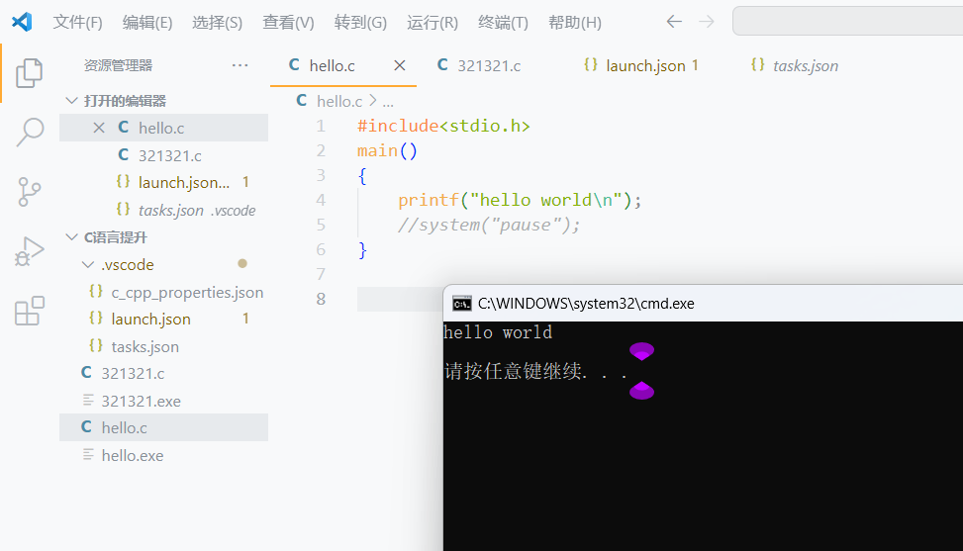Click the breadcrumb chevron after hello.c
963x551 pixels.
(x=373, y=100)
